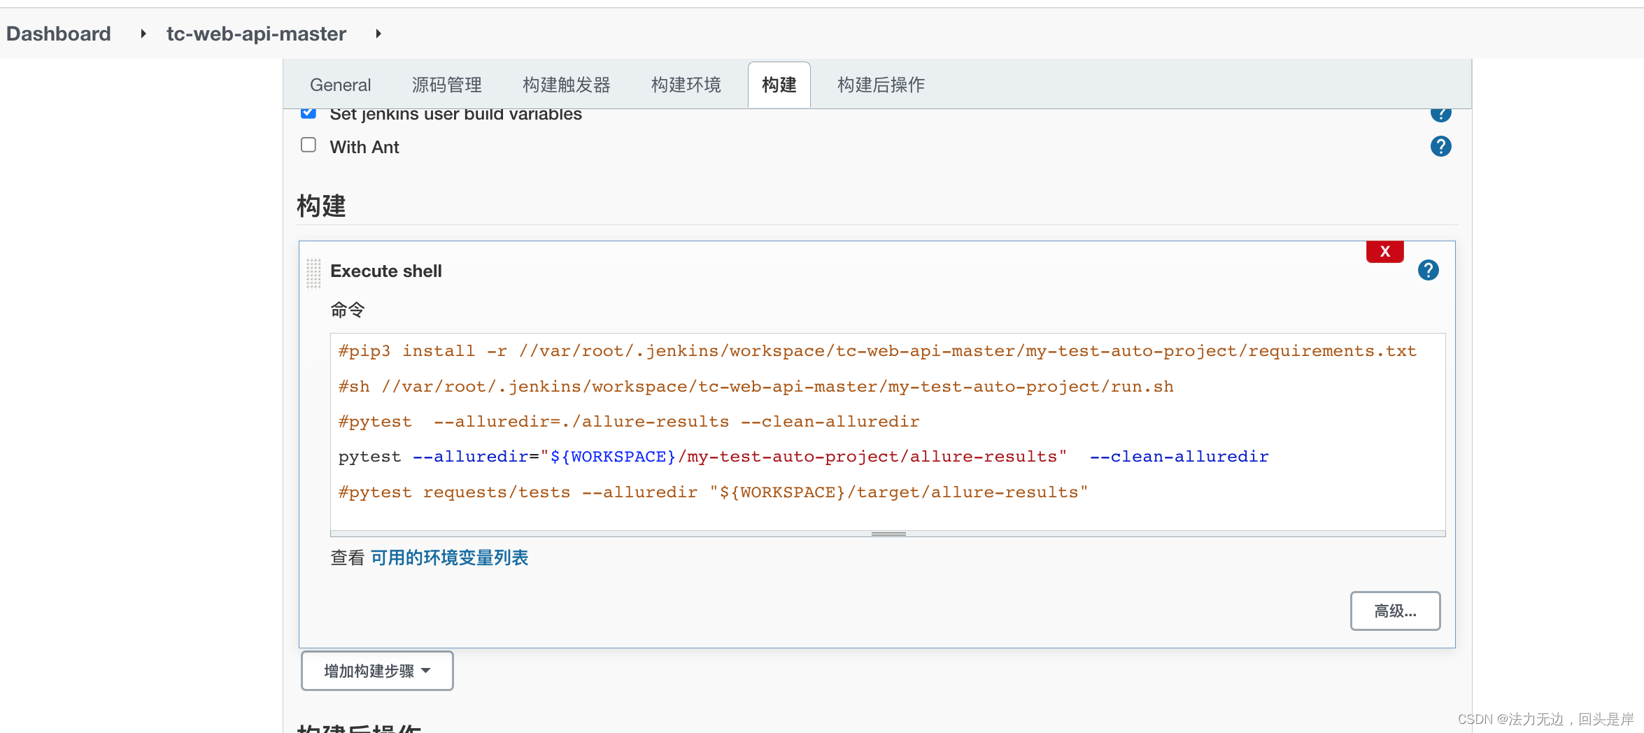
Task: Open the 增加构建步骤 dropdown
Action: pos(377,671)
